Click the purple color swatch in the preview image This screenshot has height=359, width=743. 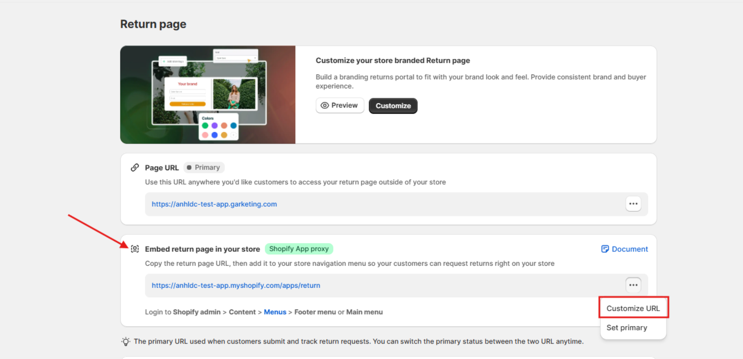(214, 126)
